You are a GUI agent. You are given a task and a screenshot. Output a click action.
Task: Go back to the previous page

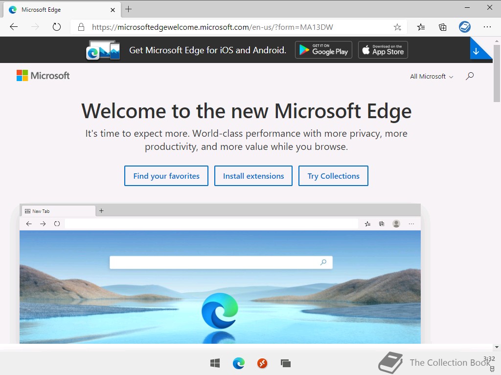tap(14, 27)
